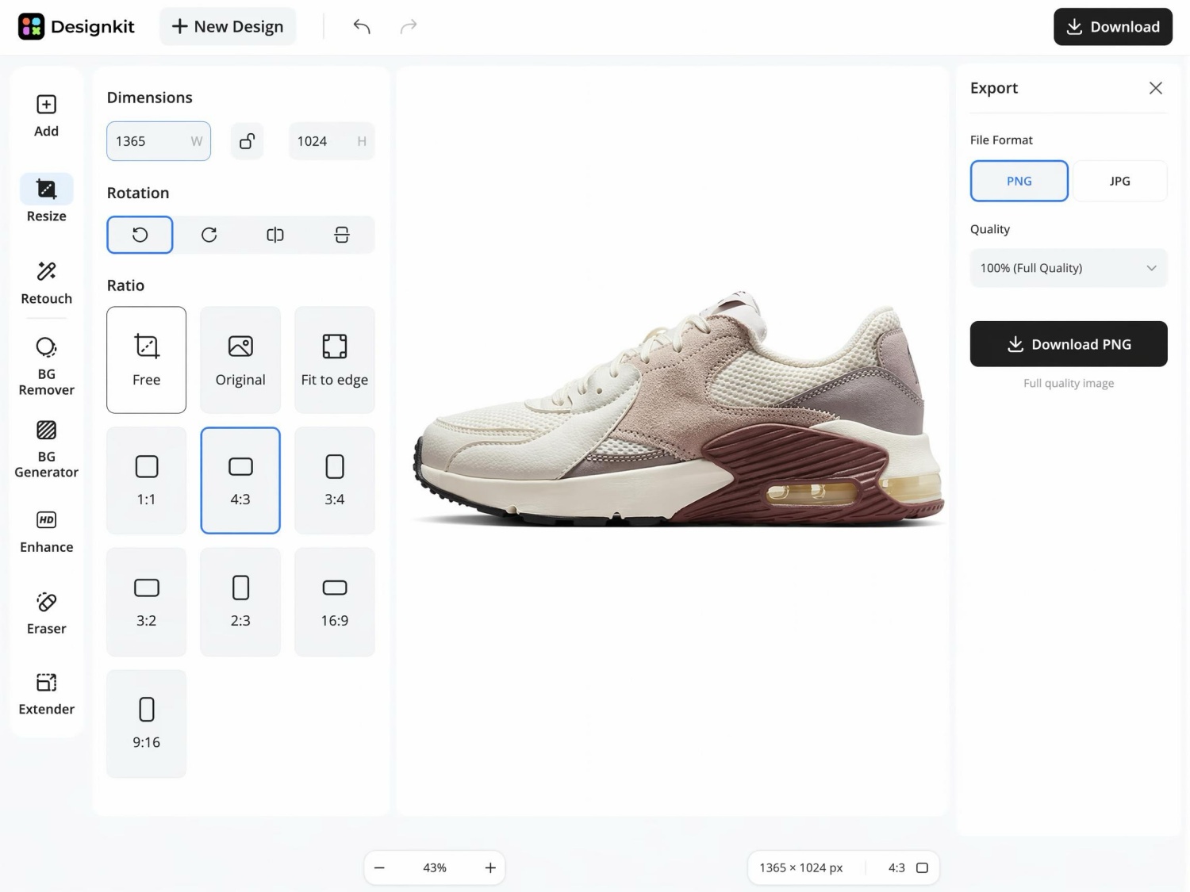This screenshot has width=1190, height=892.
Task: Select the 16:9 ratio option
Action: point(335,602)
